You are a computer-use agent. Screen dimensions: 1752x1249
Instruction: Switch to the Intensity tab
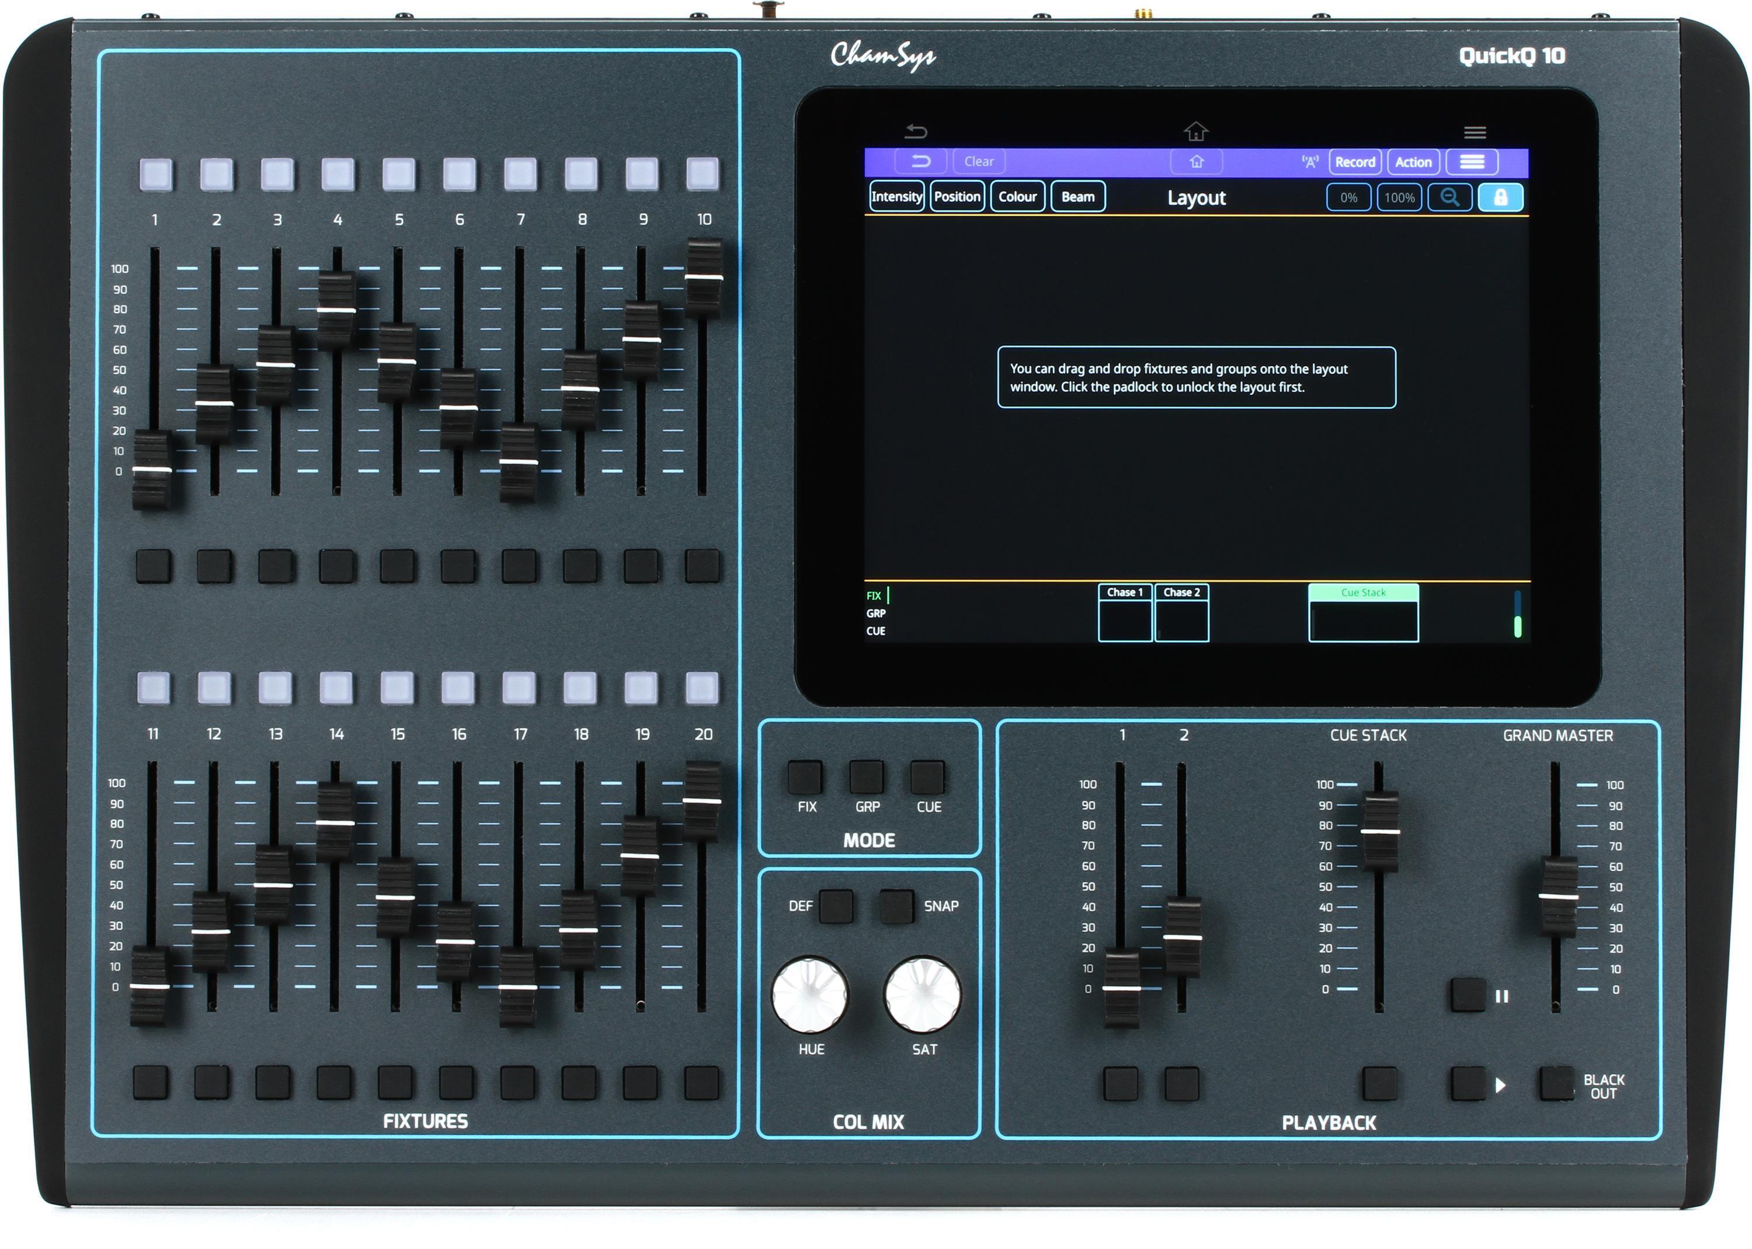896,197
